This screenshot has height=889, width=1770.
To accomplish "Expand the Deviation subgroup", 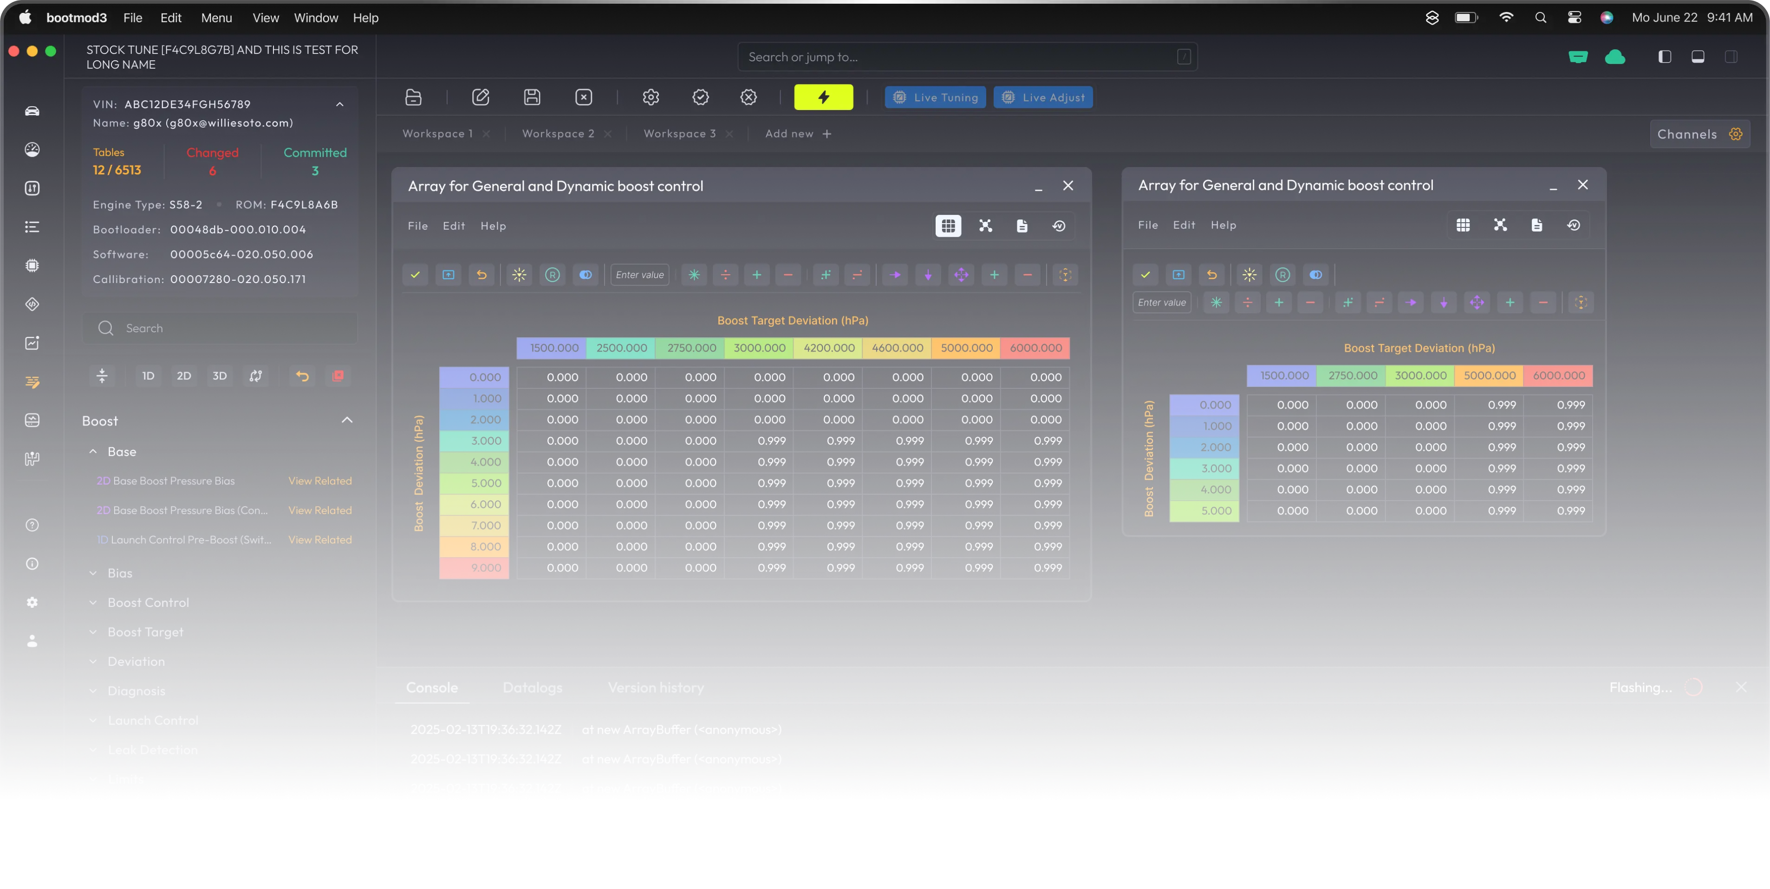I will [93, 662].
